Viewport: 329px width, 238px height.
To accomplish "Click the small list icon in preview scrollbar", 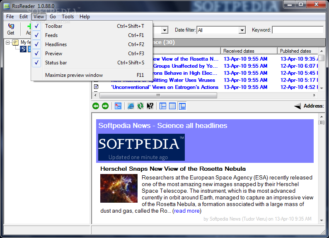I will click(322, 123).
